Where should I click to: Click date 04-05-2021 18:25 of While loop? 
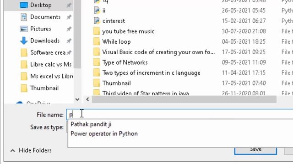pyautogui.click(x=244, y=42)
